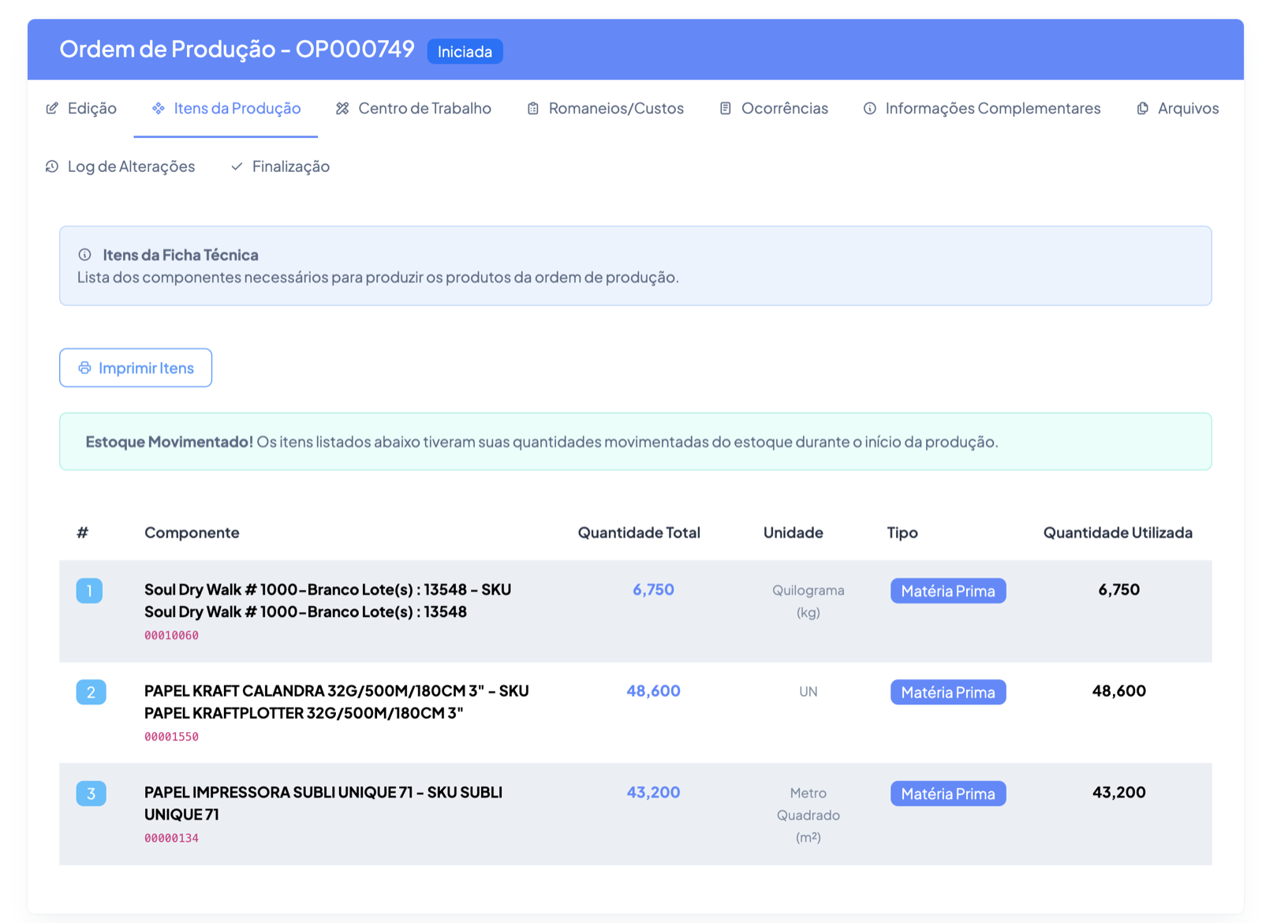
Task: Click the printer icon in Imprimir Itens
Action: tap(84, 368)
